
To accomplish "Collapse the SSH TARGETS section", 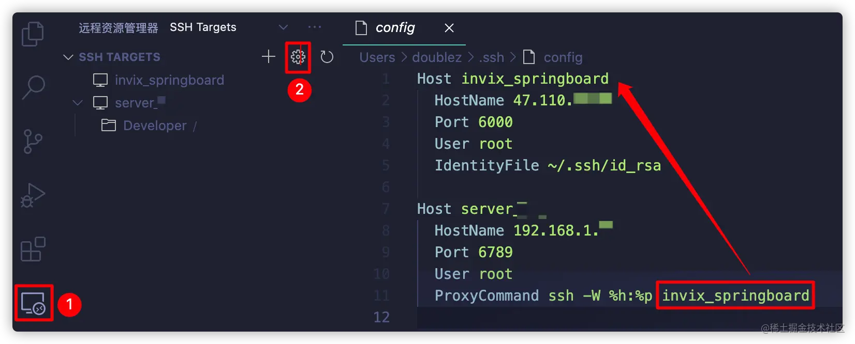I will click(x=68, y=57).
